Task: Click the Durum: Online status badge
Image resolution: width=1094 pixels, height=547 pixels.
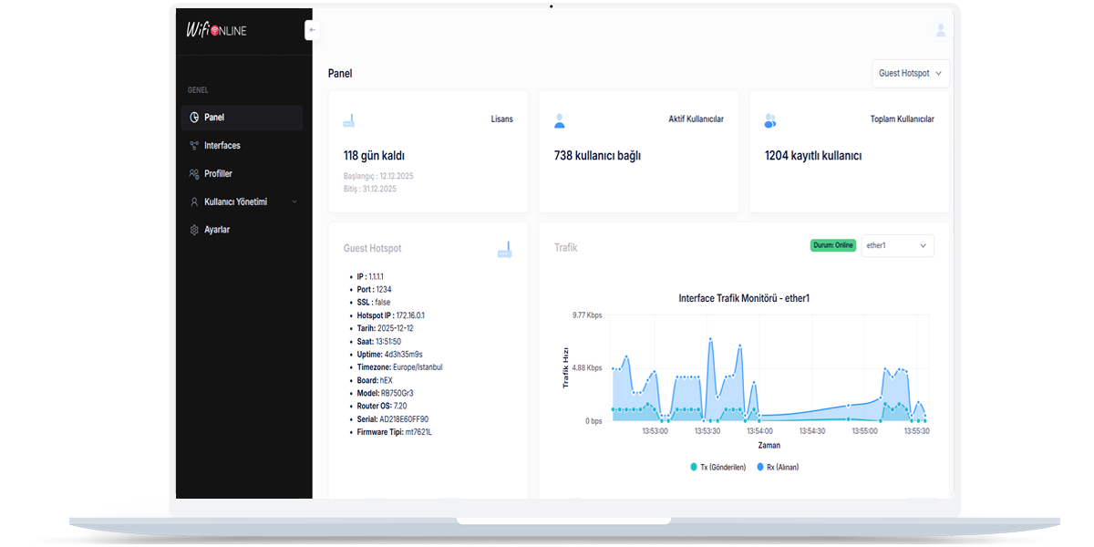Action: click(x=832, y=245)
